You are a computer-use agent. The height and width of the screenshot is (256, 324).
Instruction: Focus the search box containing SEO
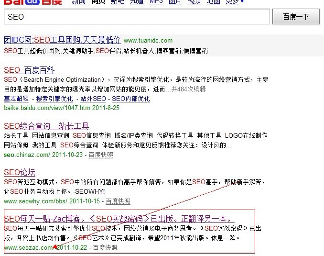[x=137, y=17]
